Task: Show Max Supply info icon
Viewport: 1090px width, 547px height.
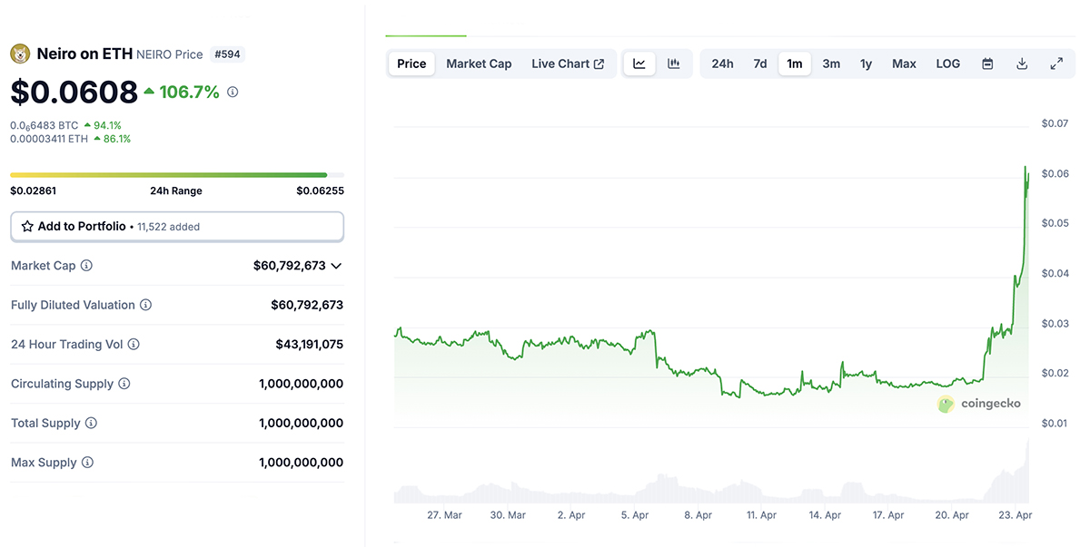Action: (87, 463)
